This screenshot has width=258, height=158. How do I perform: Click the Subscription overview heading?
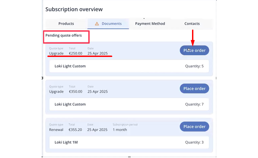point(74,9)
